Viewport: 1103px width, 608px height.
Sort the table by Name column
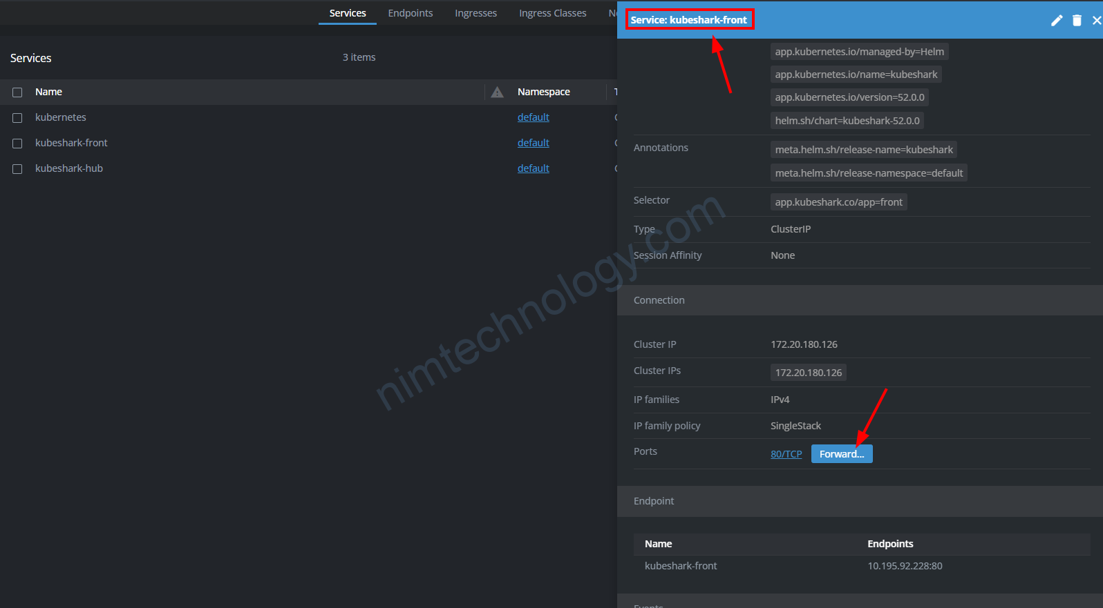pyautogui.click(x=48, y=92)
